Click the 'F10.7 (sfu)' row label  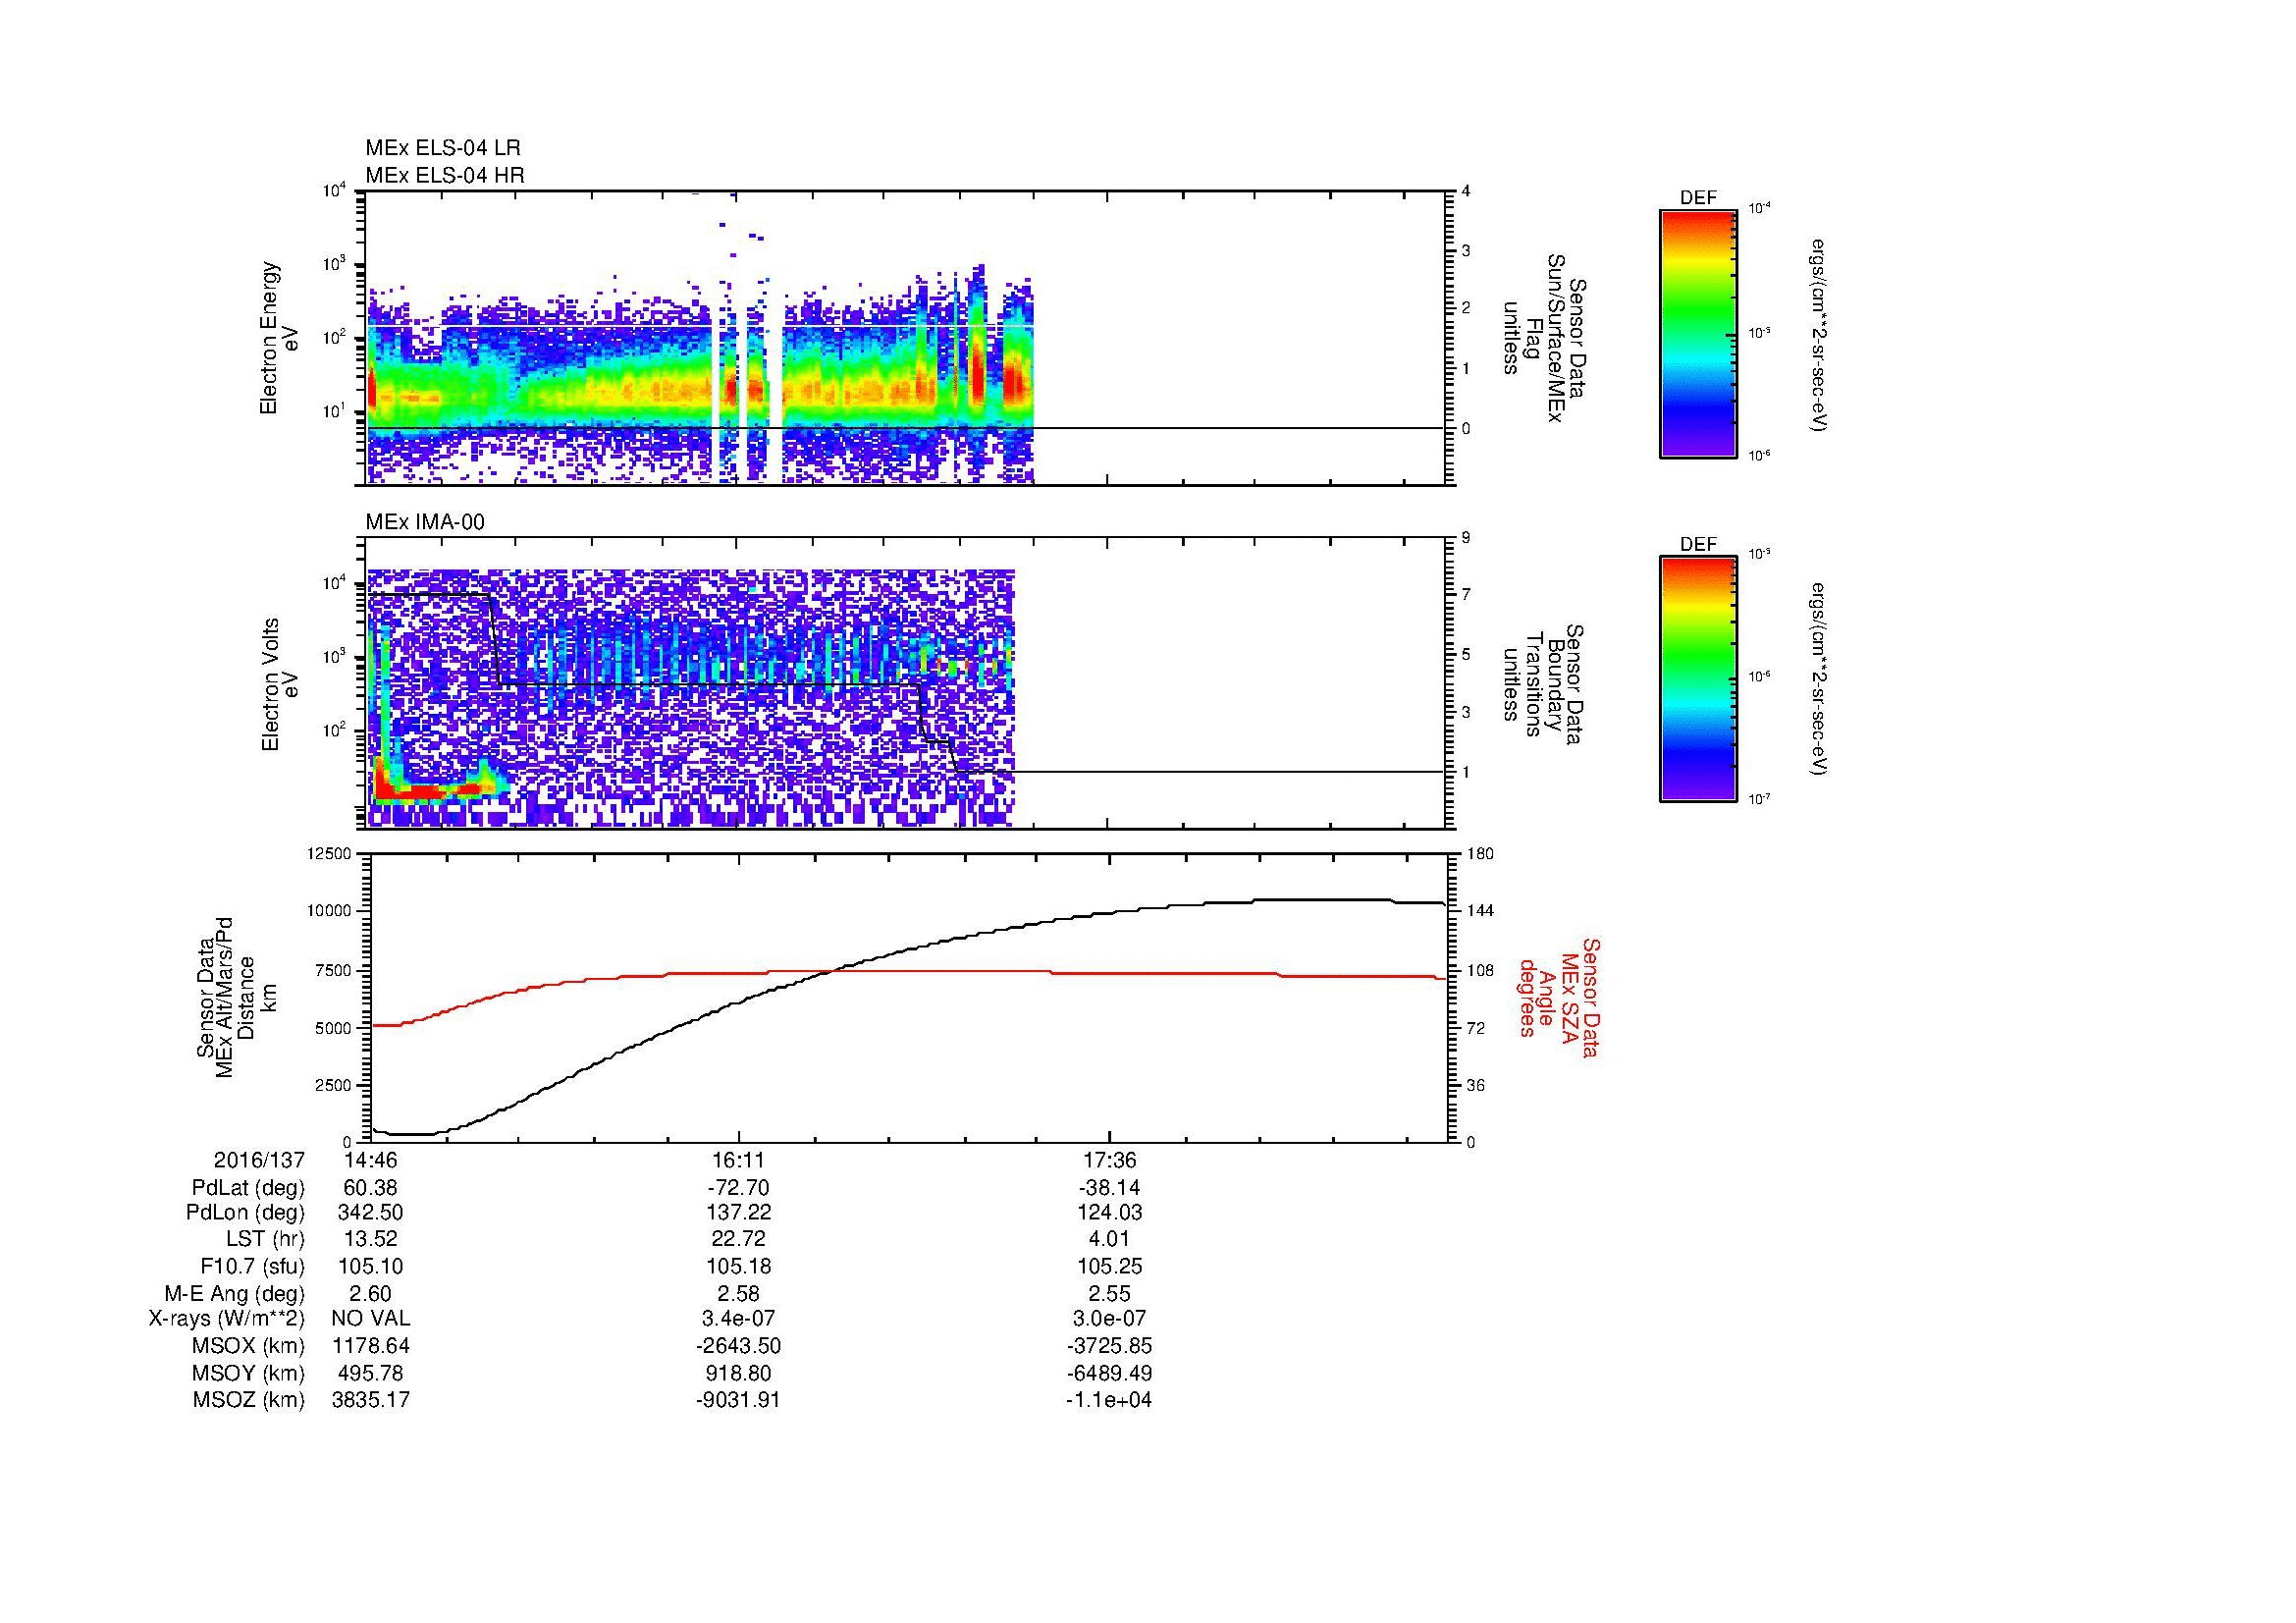point(252,1267)
